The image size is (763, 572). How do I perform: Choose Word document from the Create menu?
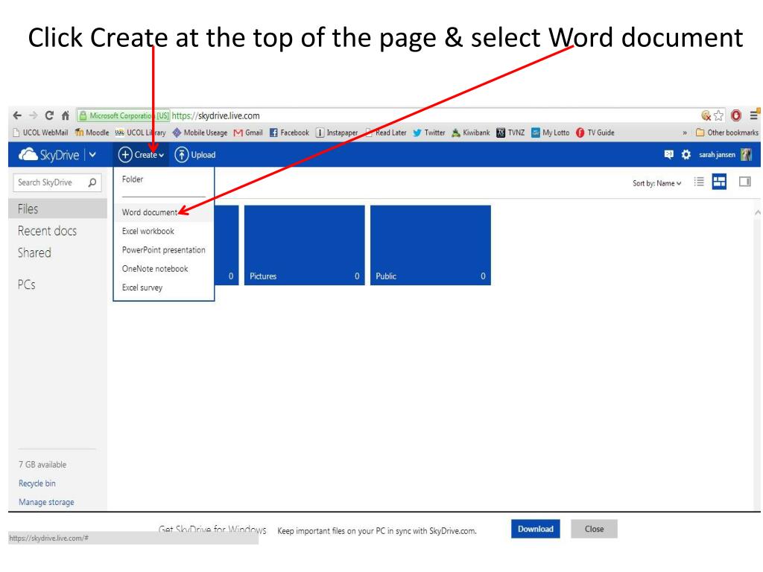(x=163, y=212)
